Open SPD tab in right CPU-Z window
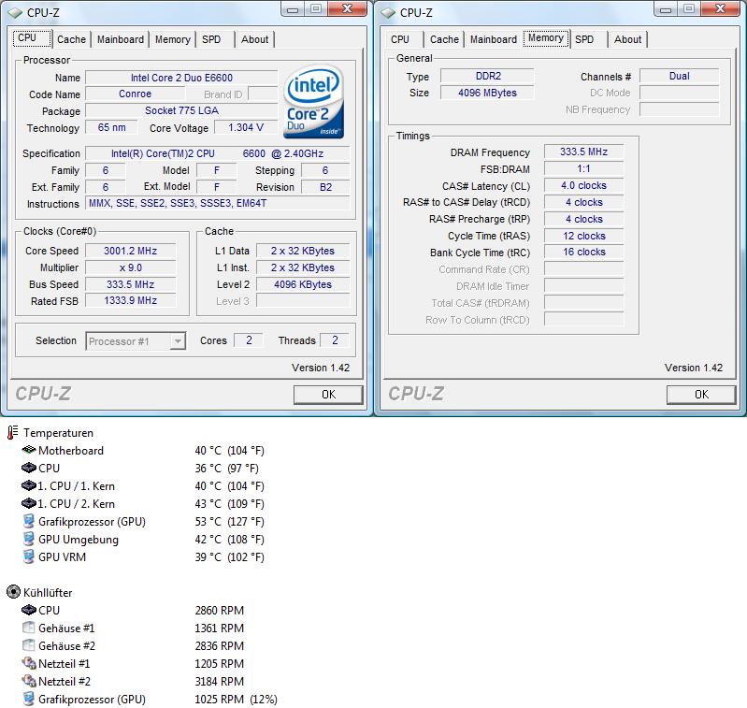747x708 pixels. tap(589, 39)
